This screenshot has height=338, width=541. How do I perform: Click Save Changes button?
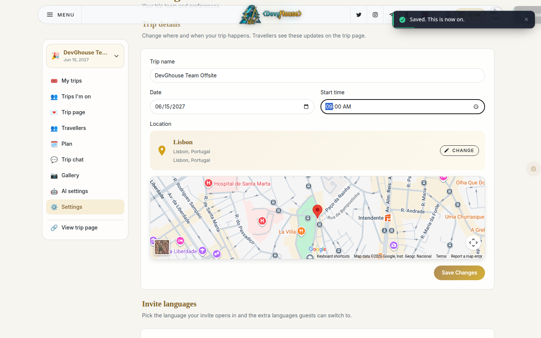459,273
